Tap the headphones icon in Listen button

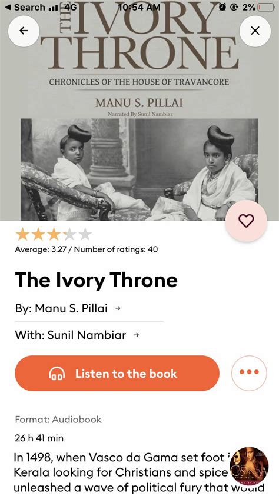[57, 374]
